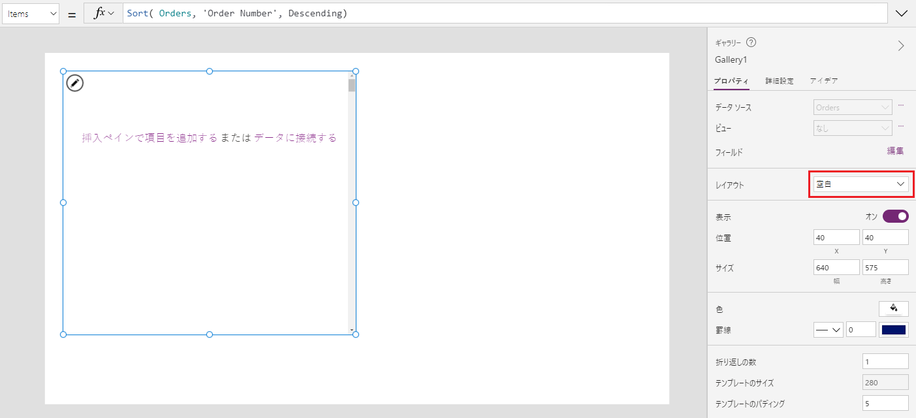Open the Items property dropdown
Image resolution: width=916 pixels, height=418 pixels.
(x=31, y=13)
